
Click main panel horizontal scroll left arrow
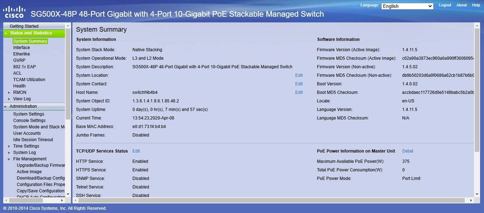76,201
